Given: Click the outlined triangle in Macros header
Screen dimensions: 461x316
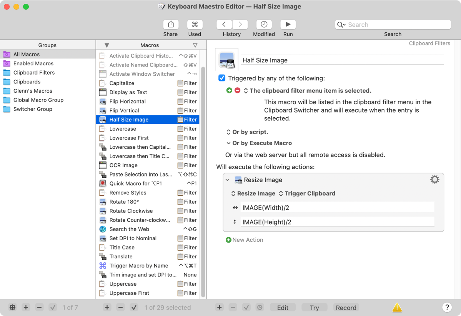Looking at the screenshot, I should [195, 45].
